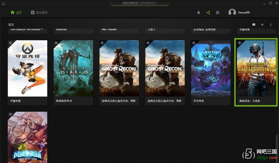
Task: Switch the games grid view icon
Action: [x=254, y=25]
